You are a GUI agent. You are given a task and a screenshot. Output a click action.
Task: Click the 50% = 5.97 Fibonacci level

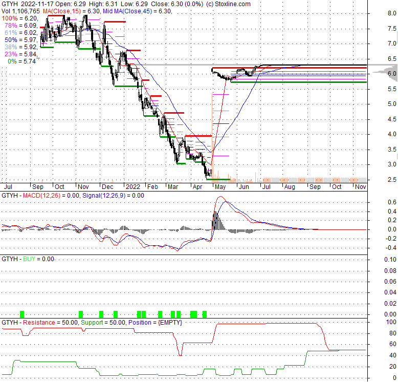pos(21,40)
